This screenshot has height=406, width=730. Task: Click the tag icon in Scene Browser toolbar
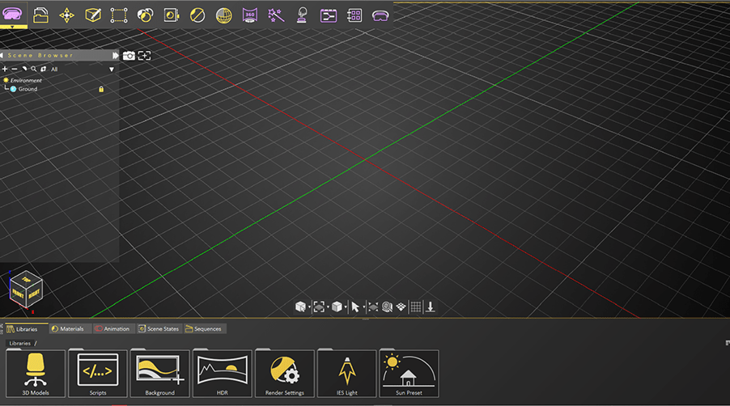pos(24,69)
